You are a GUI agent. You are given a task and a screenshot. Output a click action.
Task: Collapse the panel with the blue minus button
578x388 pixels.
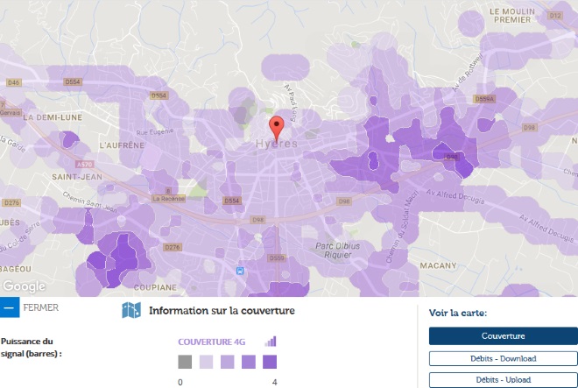click(10, 307)
